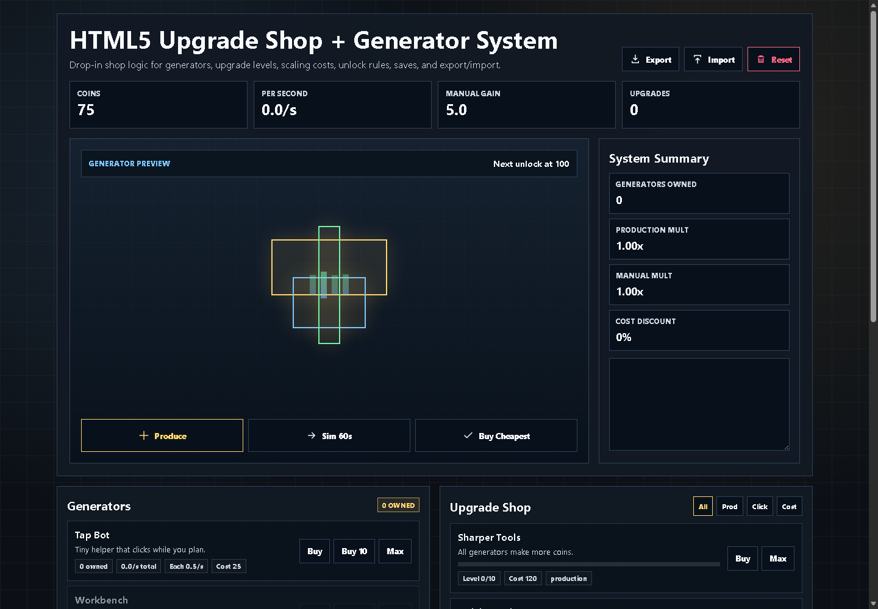Click the Manual Gain value 5.0
Image resolution: width=878 pixels, height=609 pixels.
(x=457, y=110)
